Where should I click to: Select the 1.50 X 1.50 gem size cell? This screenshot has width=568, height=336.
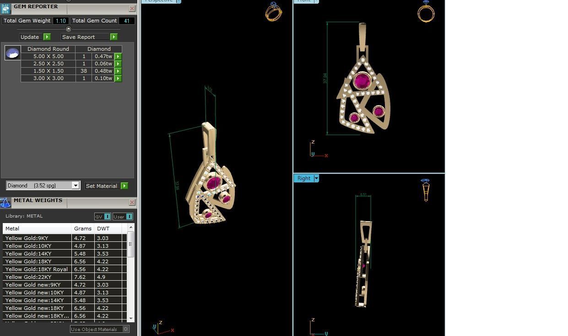click(48, 71)
